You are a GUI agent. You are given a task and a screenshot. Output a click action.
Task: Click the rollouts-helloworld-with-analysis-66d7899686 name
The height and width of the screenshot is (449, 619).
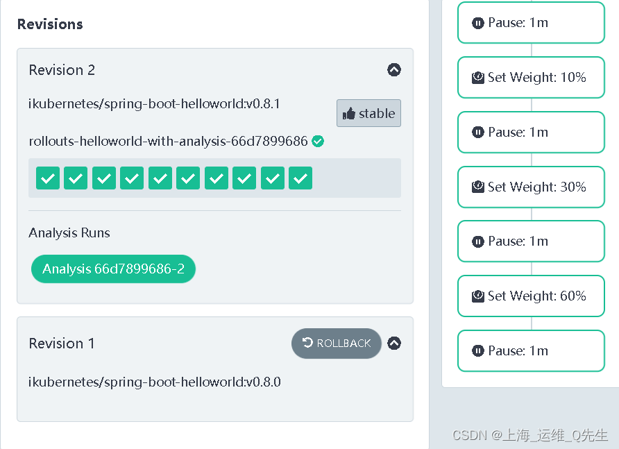[x=168, y=141]
